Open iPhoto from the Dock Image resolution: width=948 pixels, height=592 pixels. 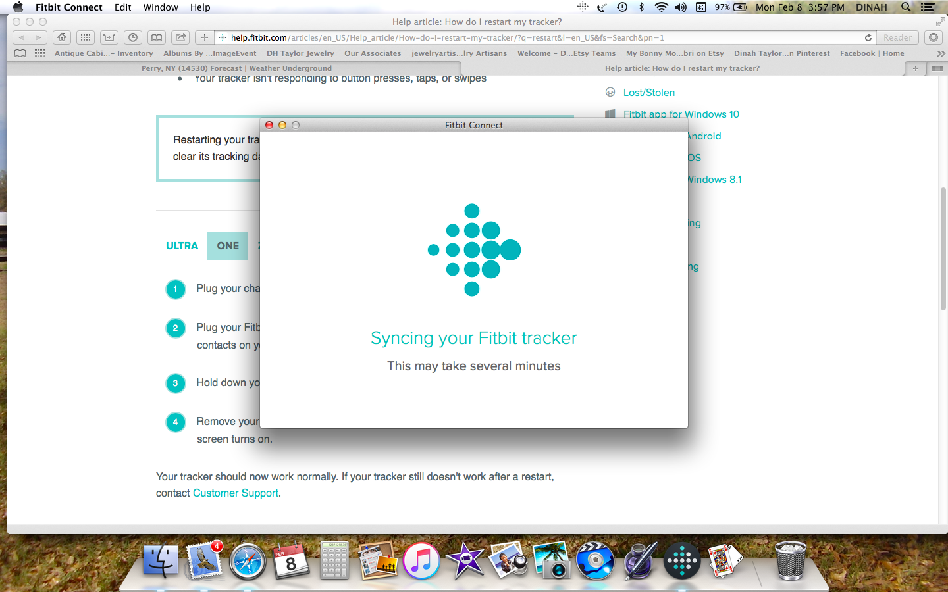coord(552,560)
